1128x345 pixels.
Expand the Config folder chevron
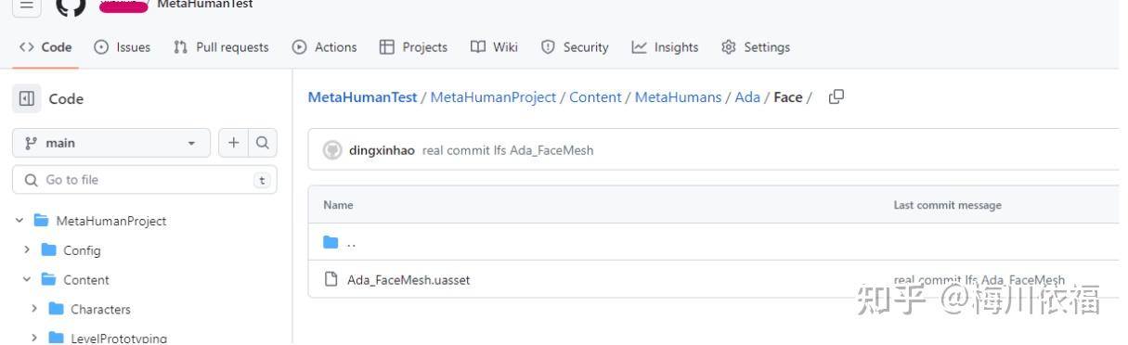27,250
